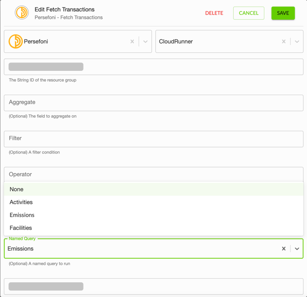
Task: Clear the Emissions named query value
Action: click(x=284, y=249)
